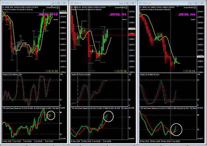Viewport: 207px width, 146px height.
Task: Click the .DE30,H4 window title icon
Action: click(140, 3)
